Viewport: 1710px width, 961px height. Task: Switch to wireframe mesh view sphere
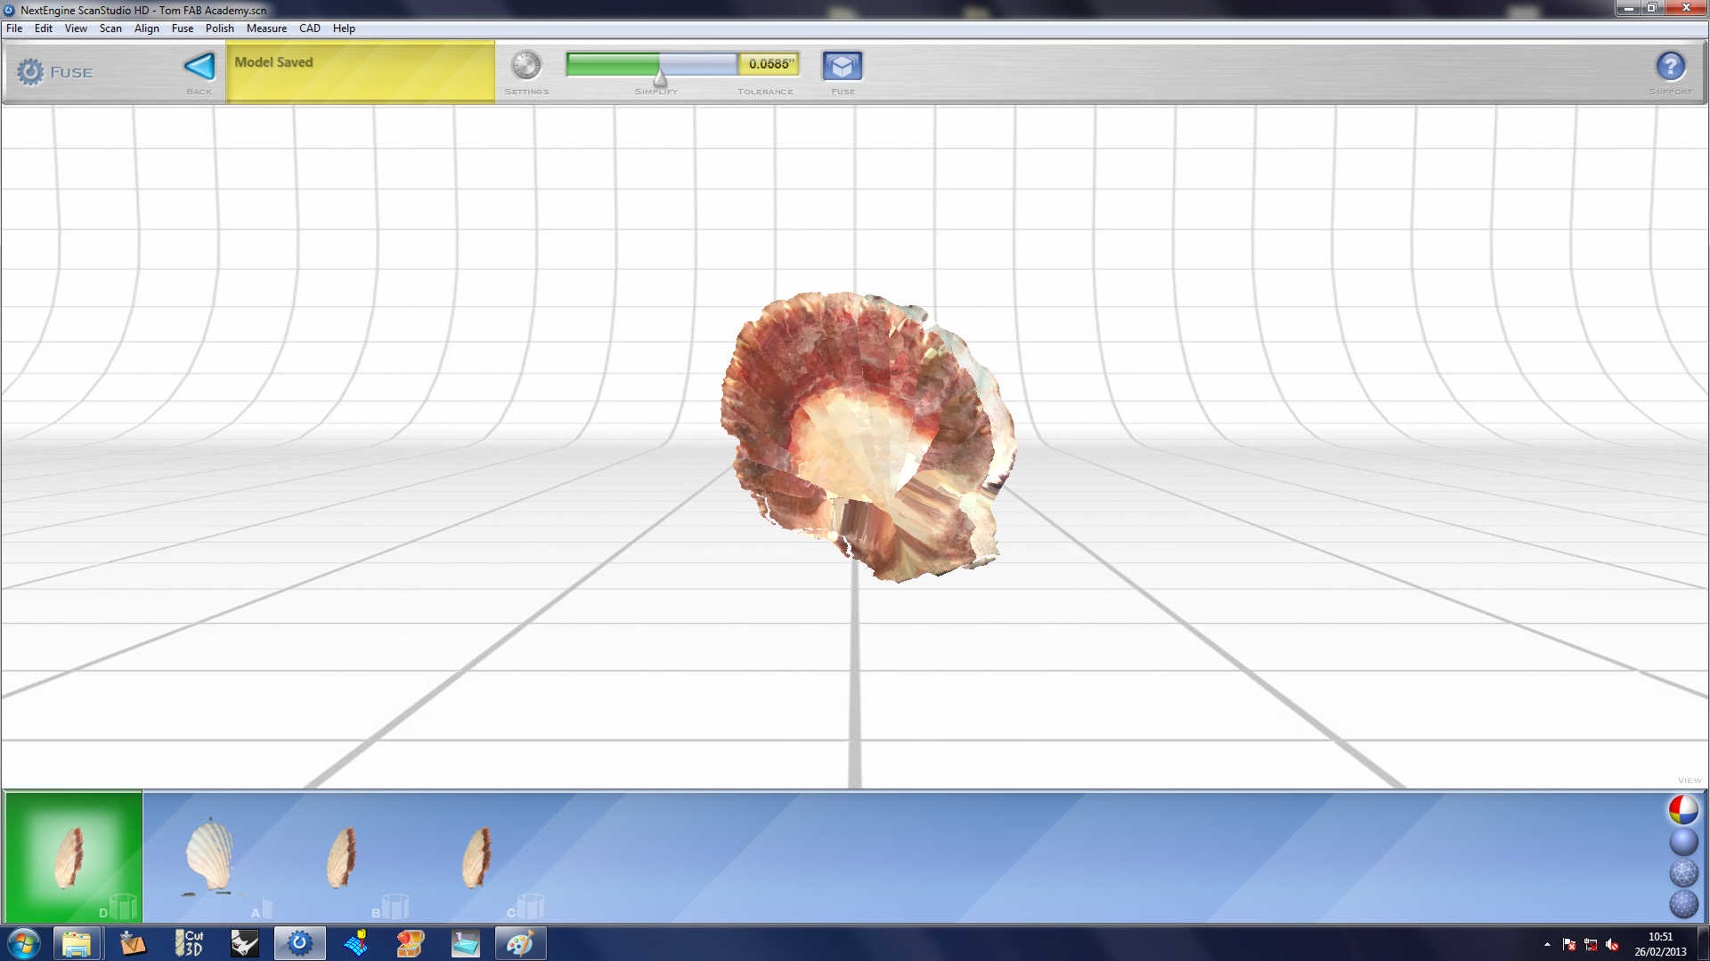coord(1682,873)
